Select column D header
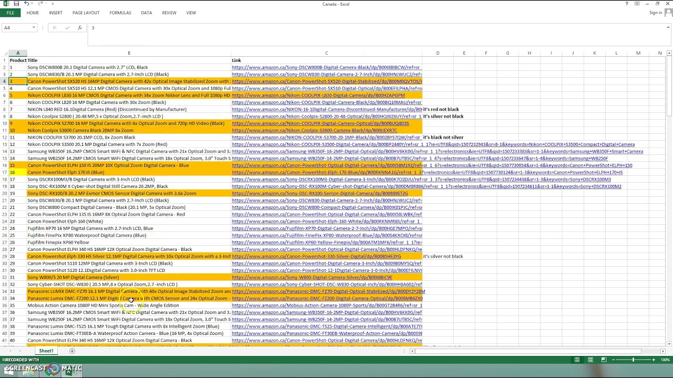The width and height of the screenshot is (673, 378). pos(437,53)
